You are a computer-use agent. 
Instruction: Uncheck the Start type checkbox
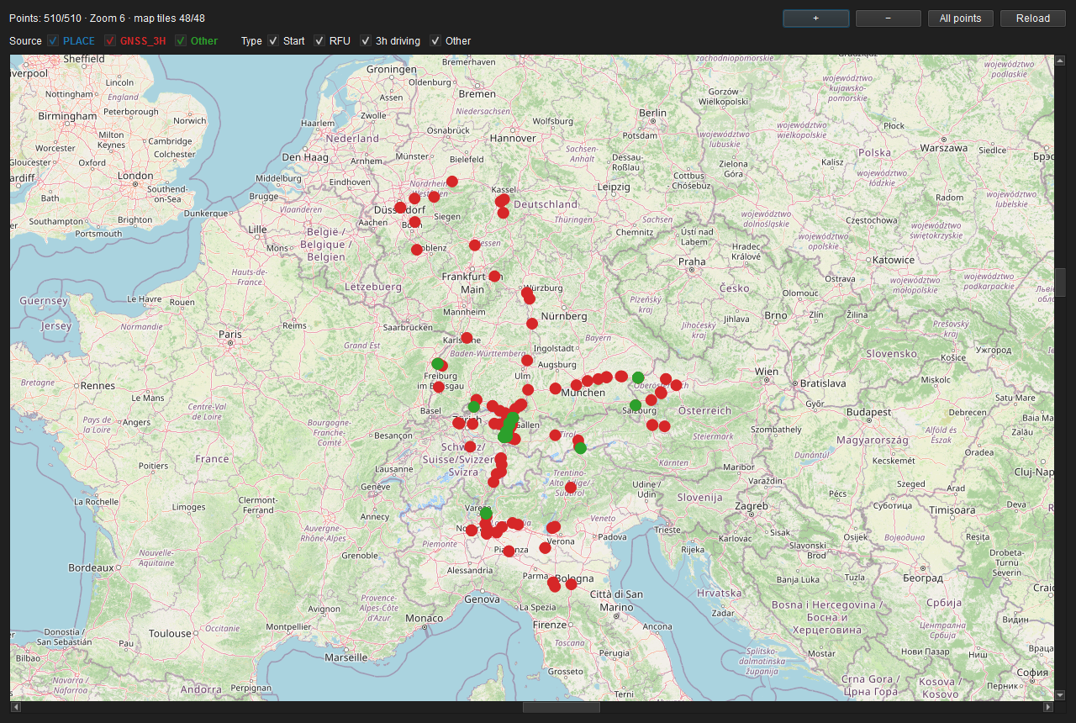coord(273,41)
